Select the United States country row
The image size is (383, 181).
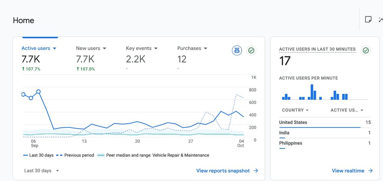(x=325, y=123)
